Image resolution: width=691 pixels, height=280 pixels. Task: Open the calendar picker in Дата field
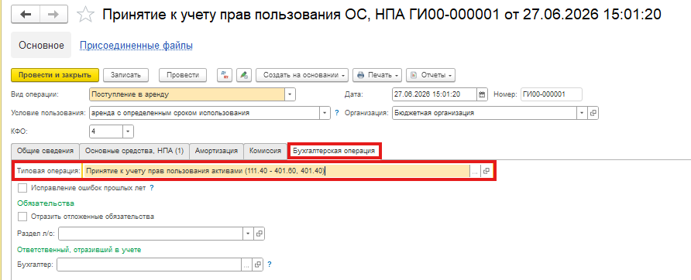coord(482,94)
